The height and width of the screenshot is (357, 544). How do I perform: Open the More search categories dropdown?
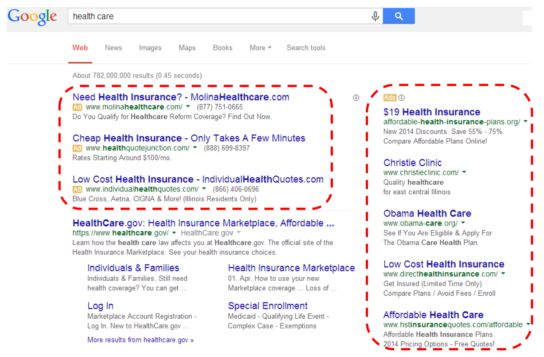tap(261, 48)
